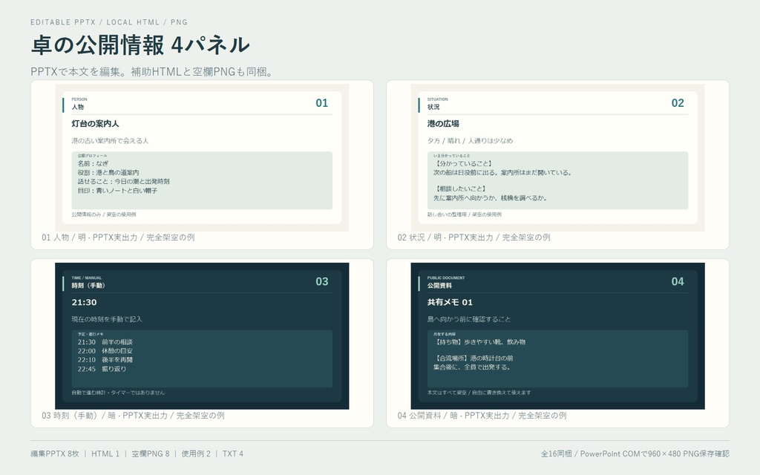Click the line 【持ち物】歩きやすい靴、飲み物
Image resolution: width=760 pixels, height=475 pixels.
pos(479,341)
